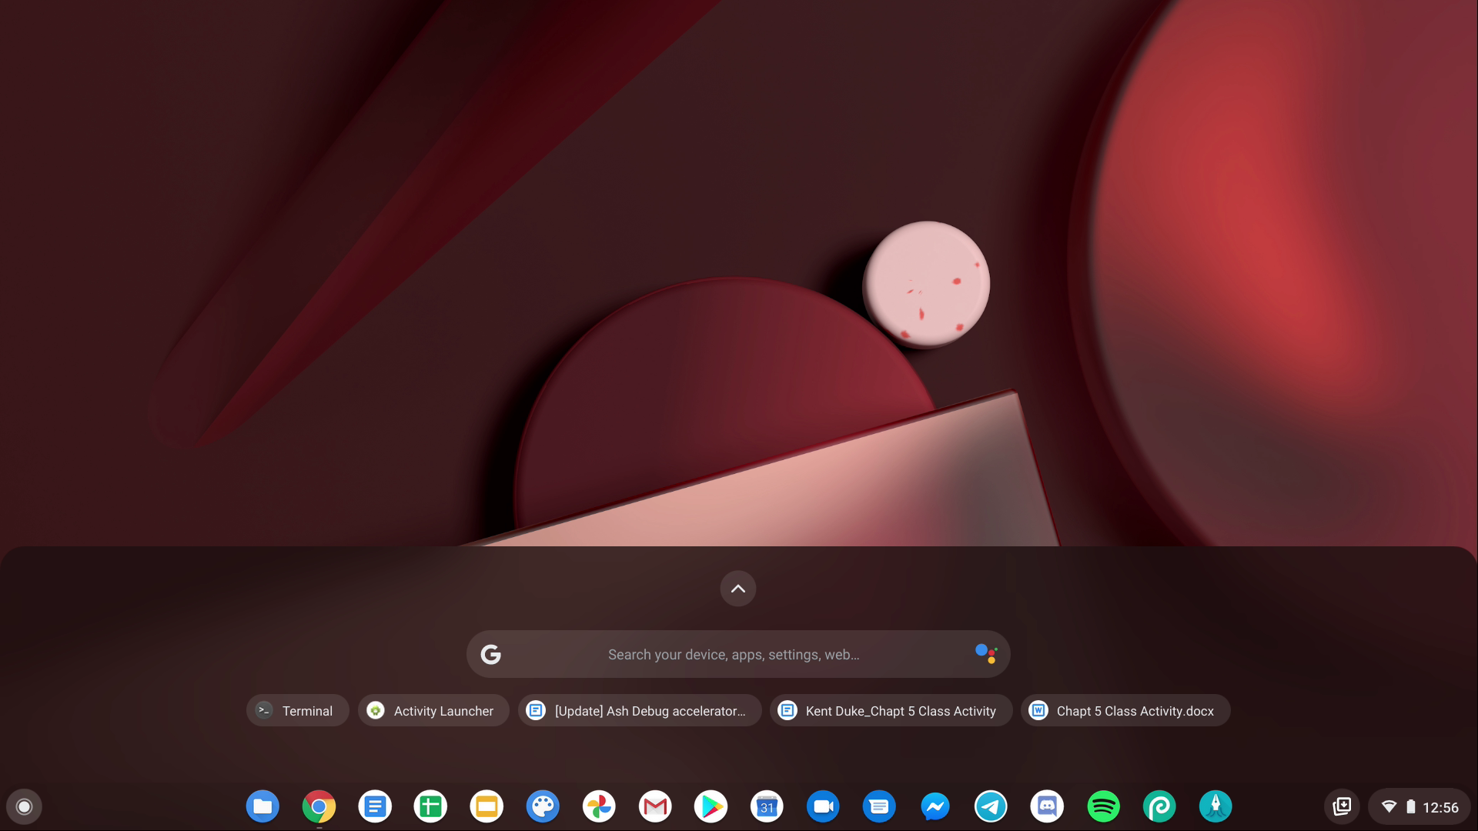Launch Chrome Canvas drawing app

coord(543,806)
